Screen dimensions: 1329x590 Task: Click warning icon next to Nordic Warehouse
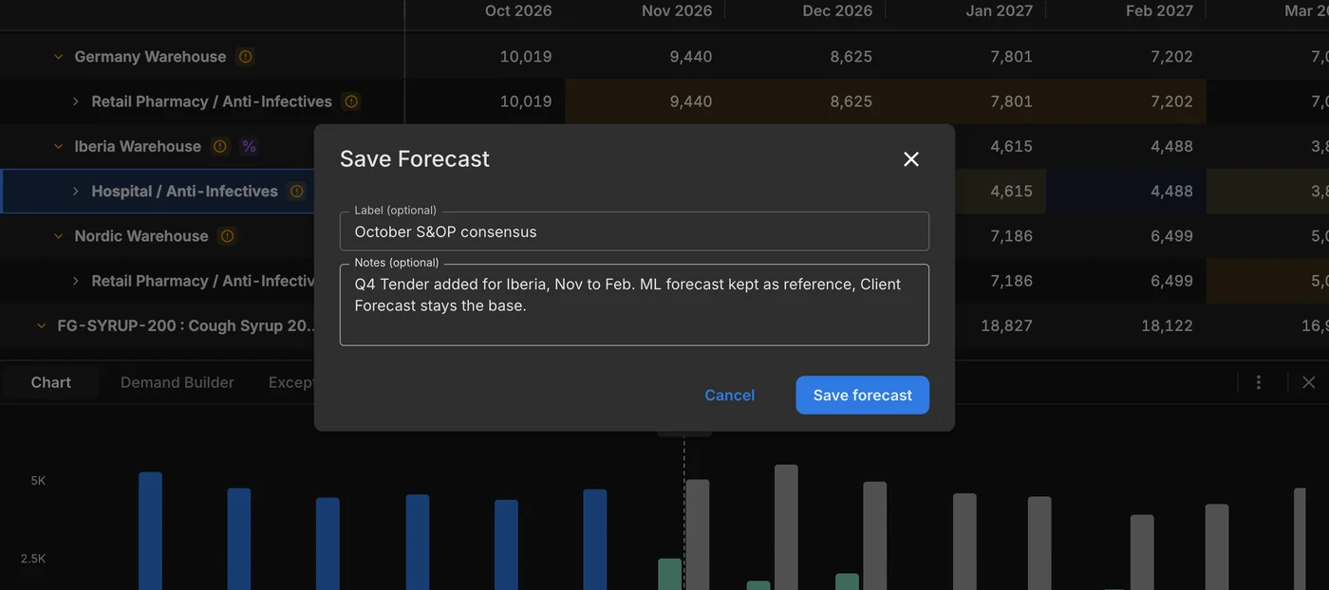tap(227, 236)
